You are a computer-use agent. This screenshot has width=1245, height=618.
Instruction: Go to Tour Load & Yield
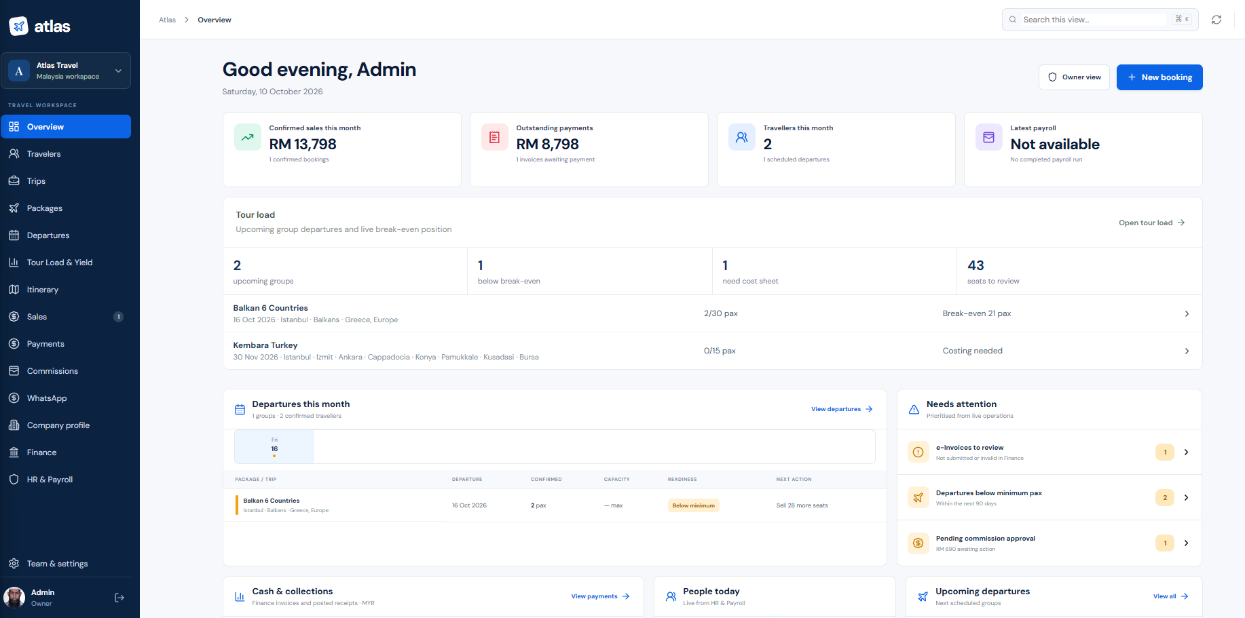point(66,263)
